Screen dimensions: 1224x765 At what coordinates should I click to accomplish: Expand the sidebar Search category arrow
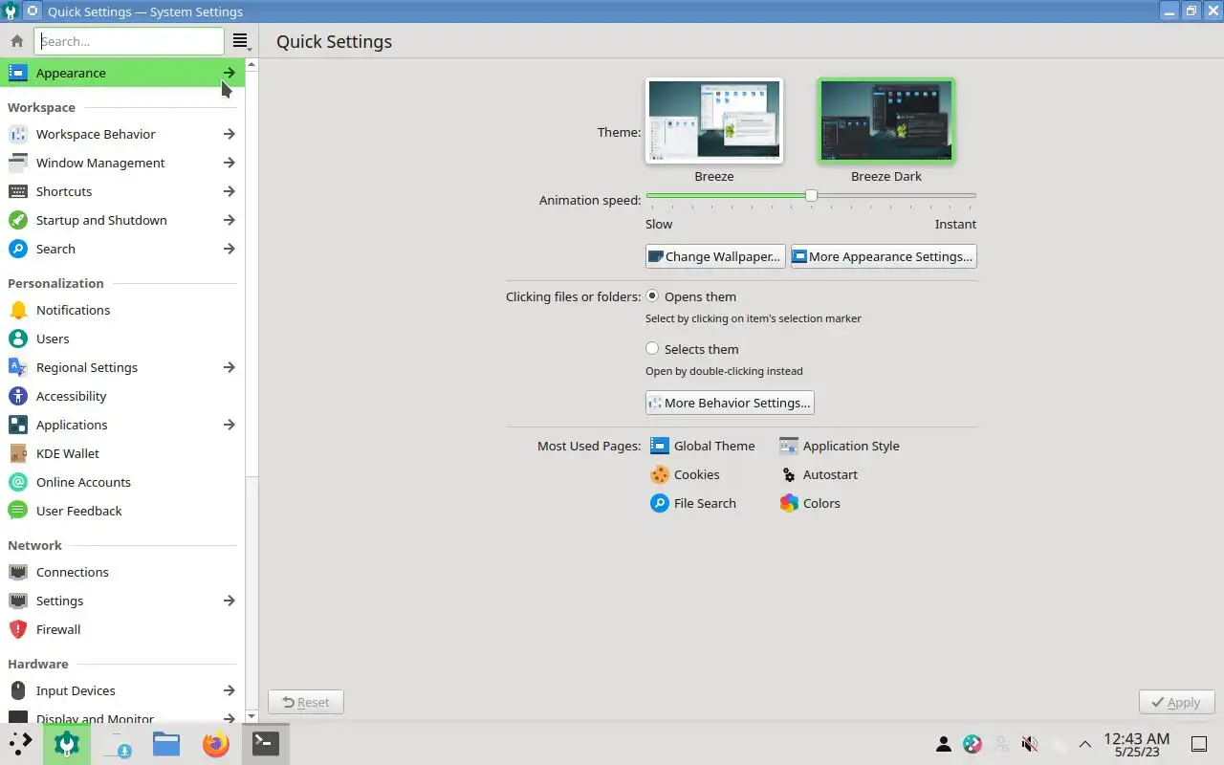(229, 249)
